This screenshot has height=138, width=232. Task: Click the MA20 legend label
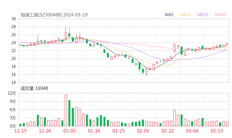[203, 15]
